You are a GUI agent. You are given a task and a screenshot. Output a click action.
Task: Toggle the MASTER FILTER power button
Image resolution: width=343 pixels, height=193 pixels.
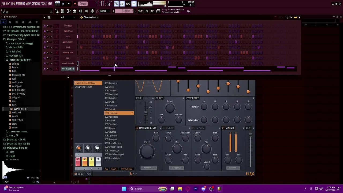point(137,128)
